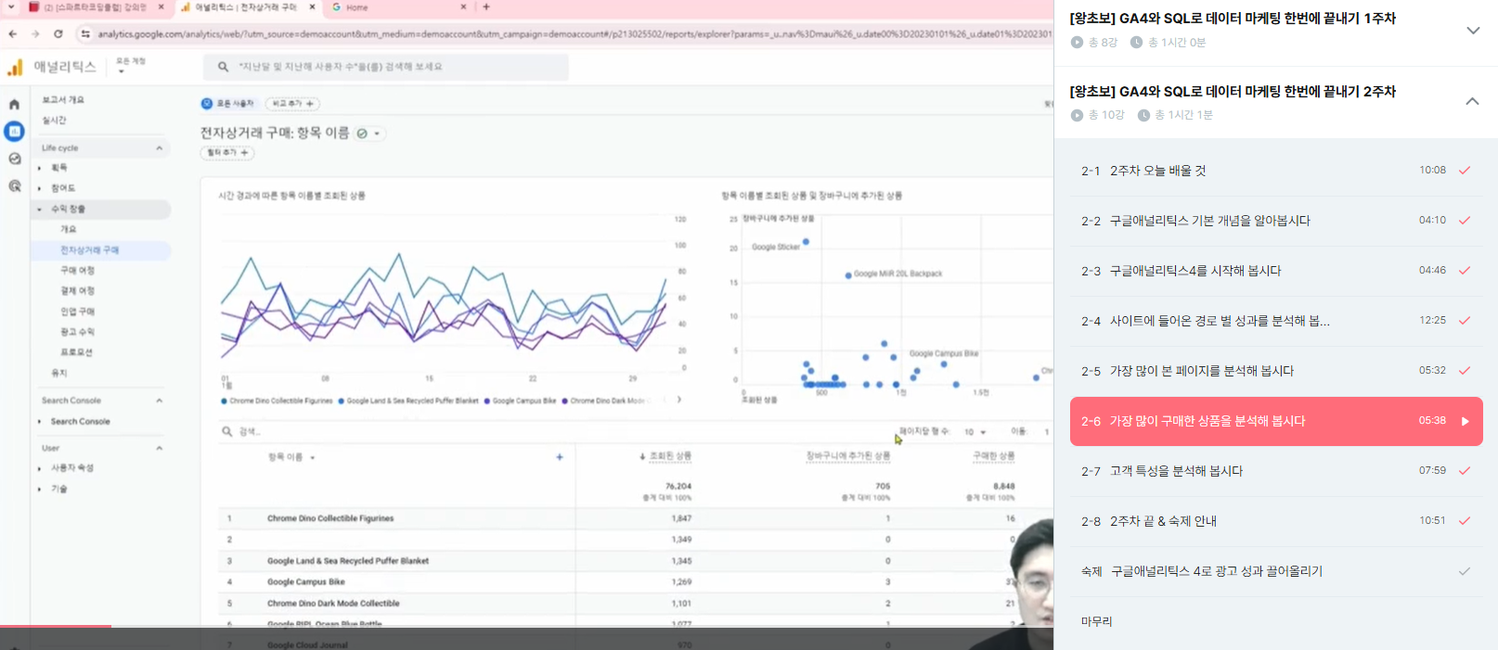The height and width of the screenshot is (650, 1498).
Task: Show the next chart legend items arrow
Action: [679, 400]
